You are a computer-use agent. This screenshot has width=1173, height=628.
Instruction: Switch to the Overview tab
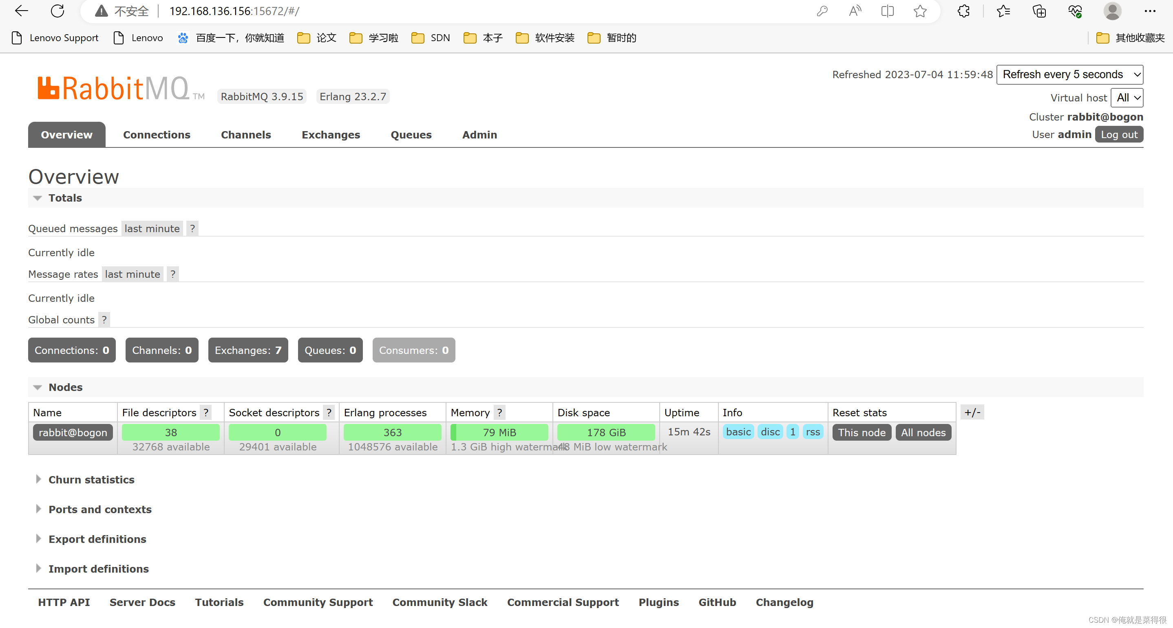pyautogui.click(x=66, y=135)
